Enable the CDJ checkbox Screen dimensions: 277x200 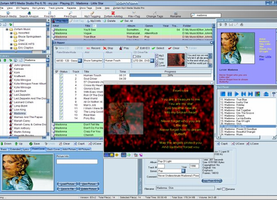135,56
